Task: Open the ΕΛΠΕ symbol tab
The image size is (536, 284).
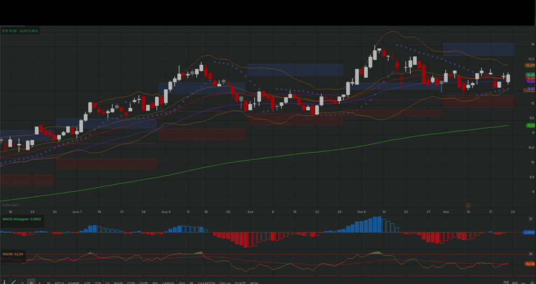Action: pyautogui.click(x=144, y=282)
